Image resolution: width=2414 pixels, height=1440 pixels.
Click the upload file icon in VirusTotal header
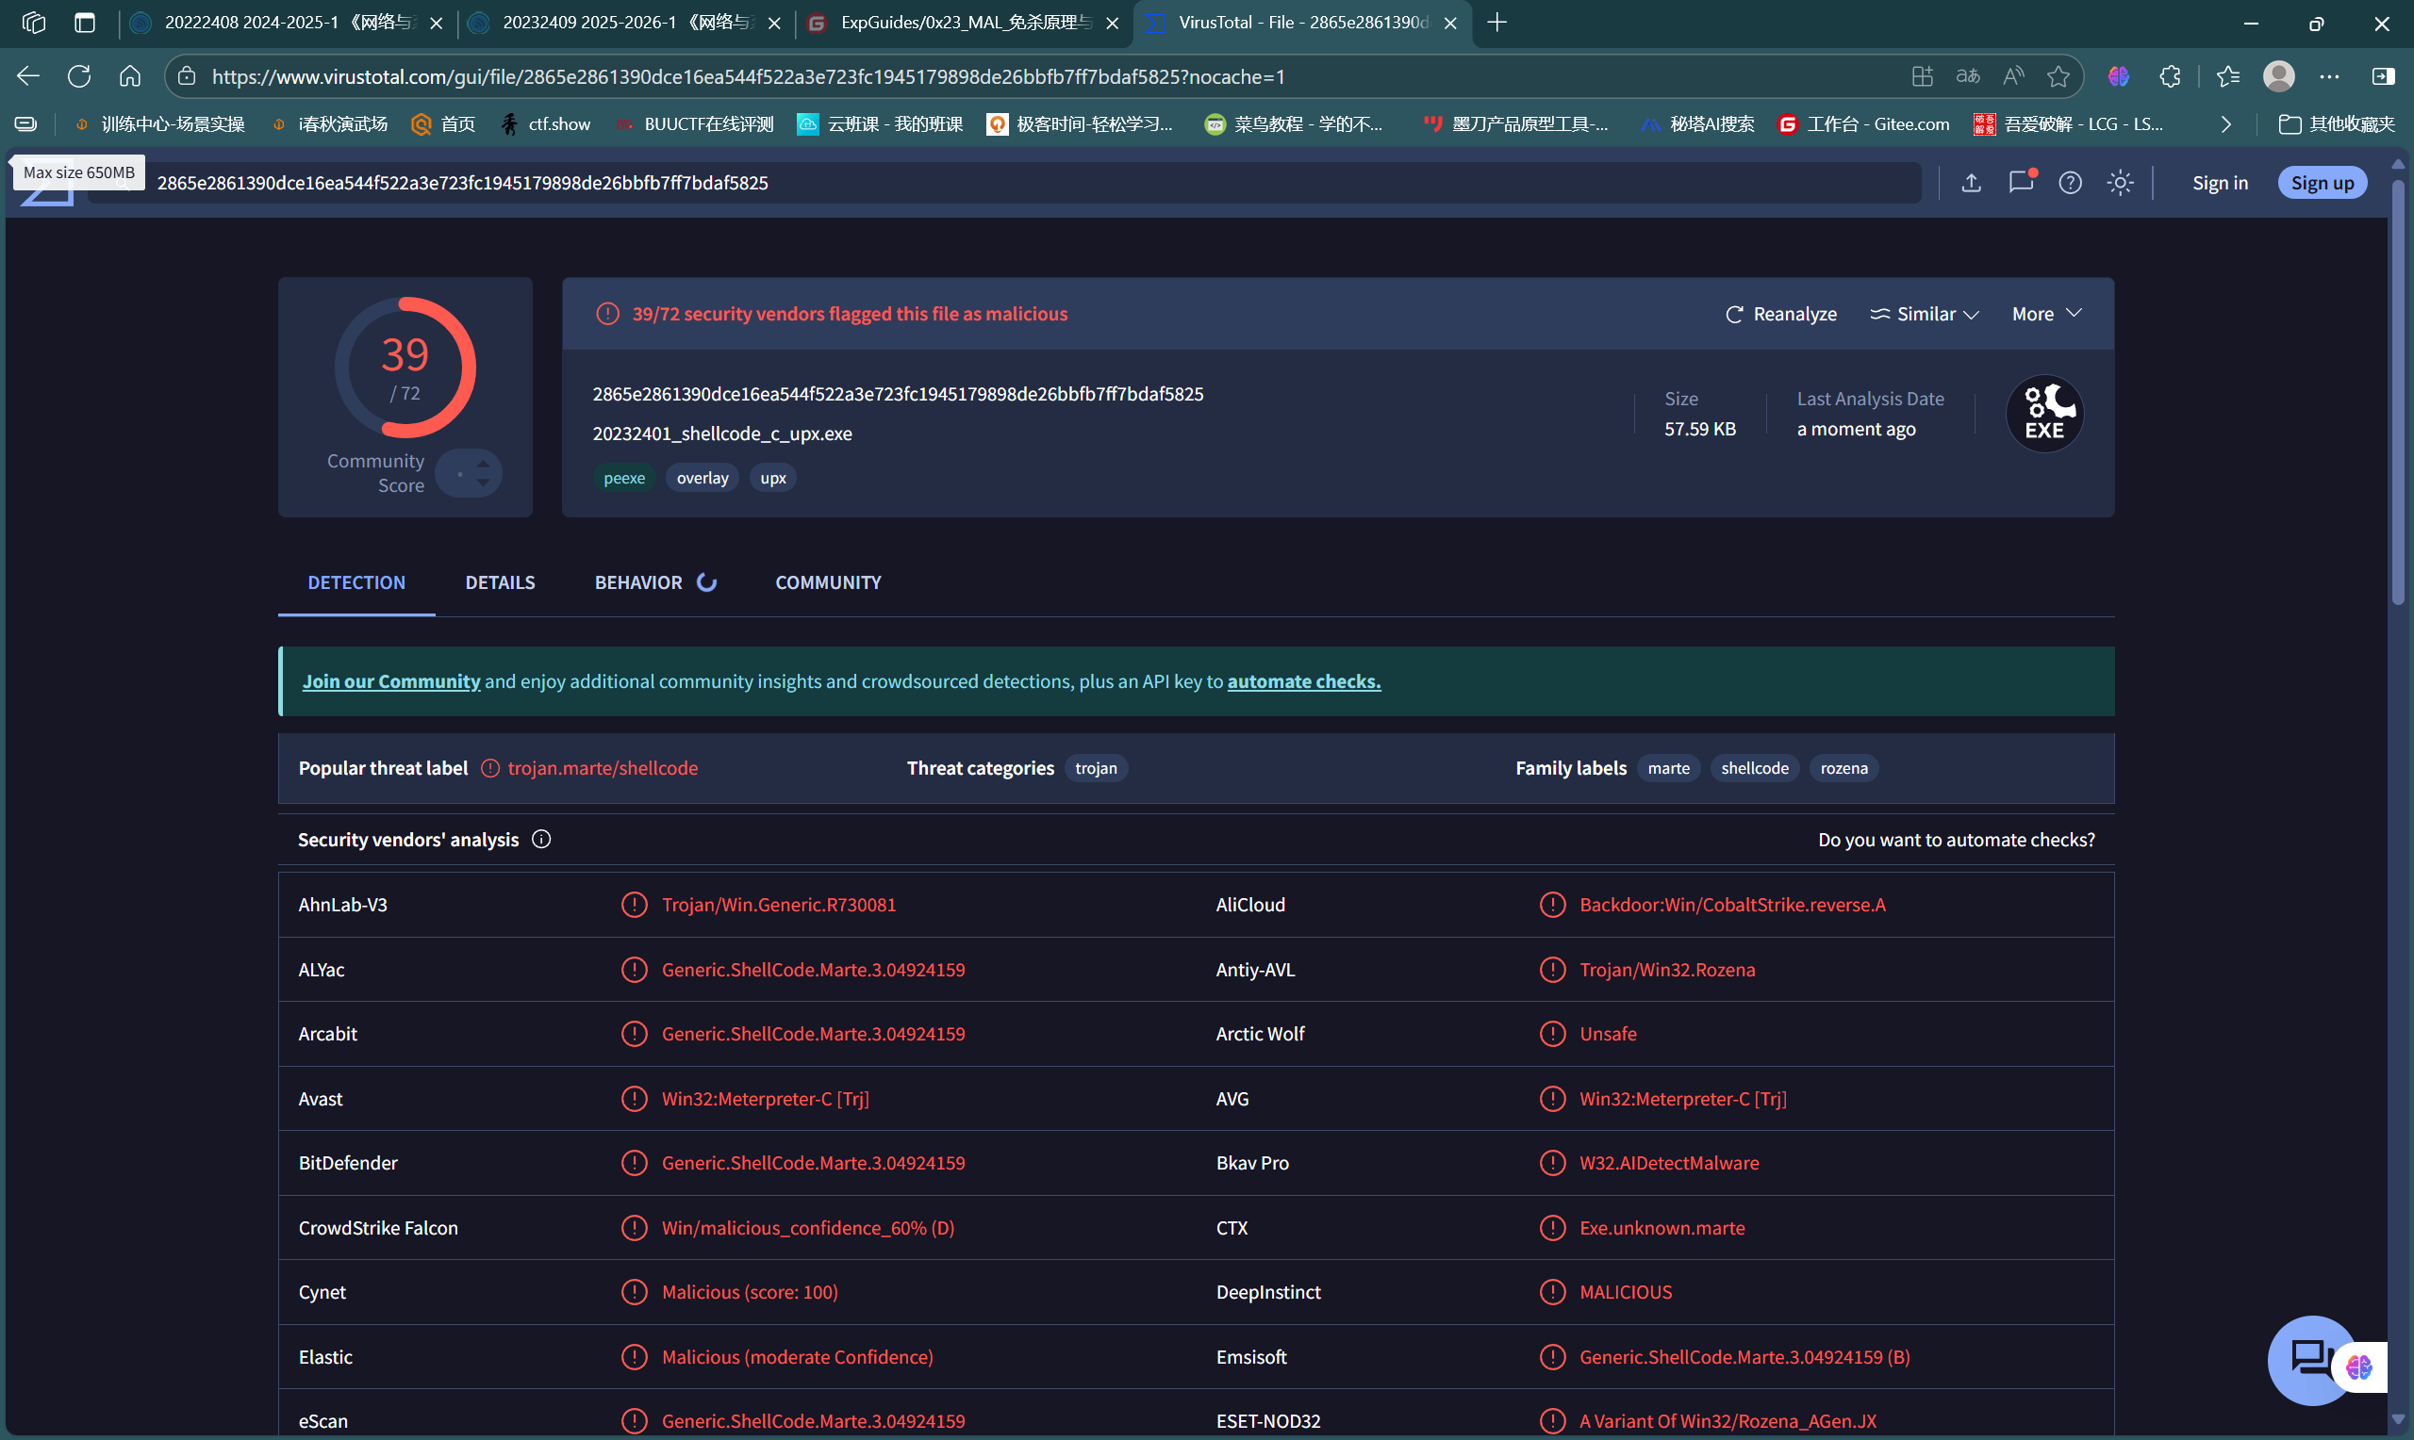tap(1971, 183)
